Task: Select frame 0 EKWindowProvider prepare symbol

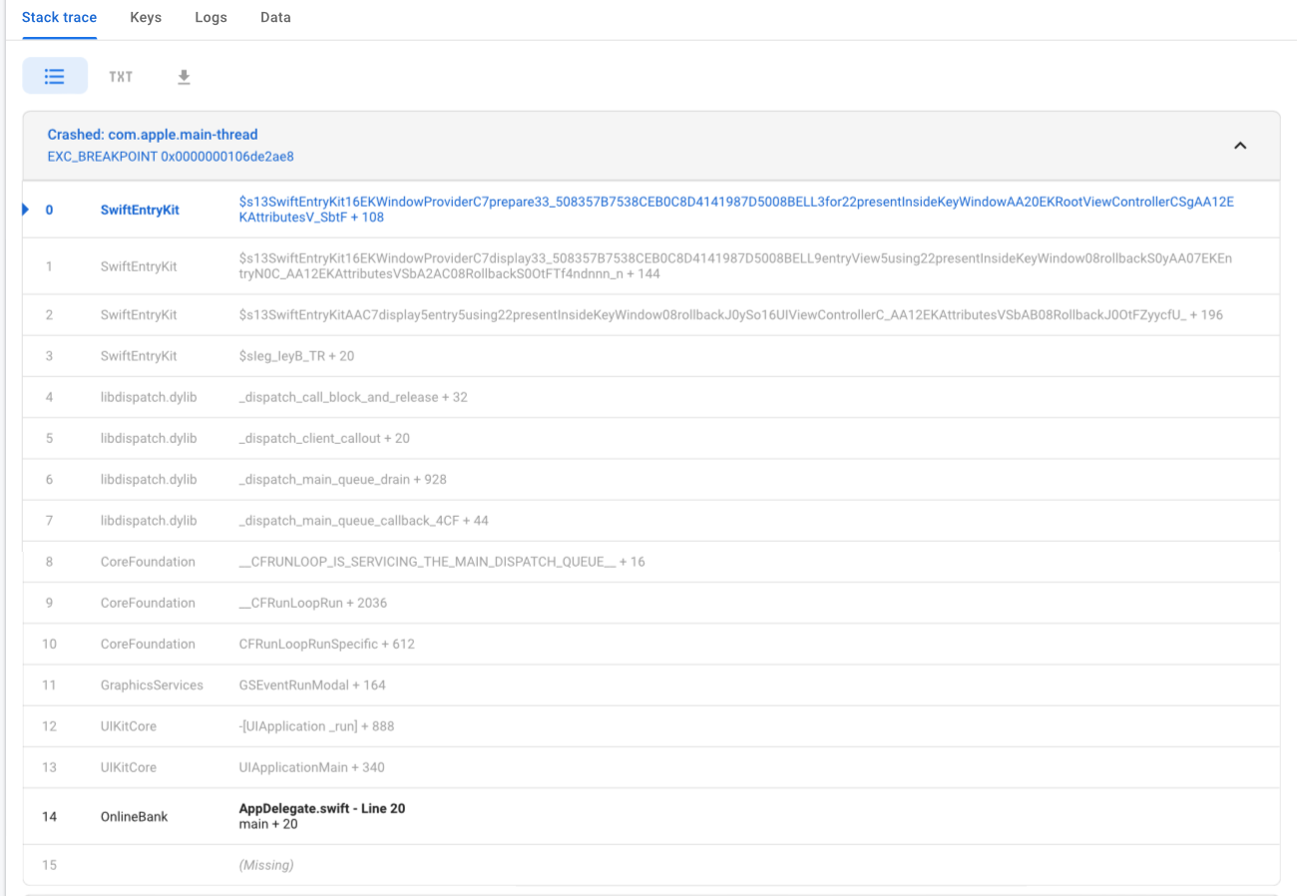Action: point(736,210)
